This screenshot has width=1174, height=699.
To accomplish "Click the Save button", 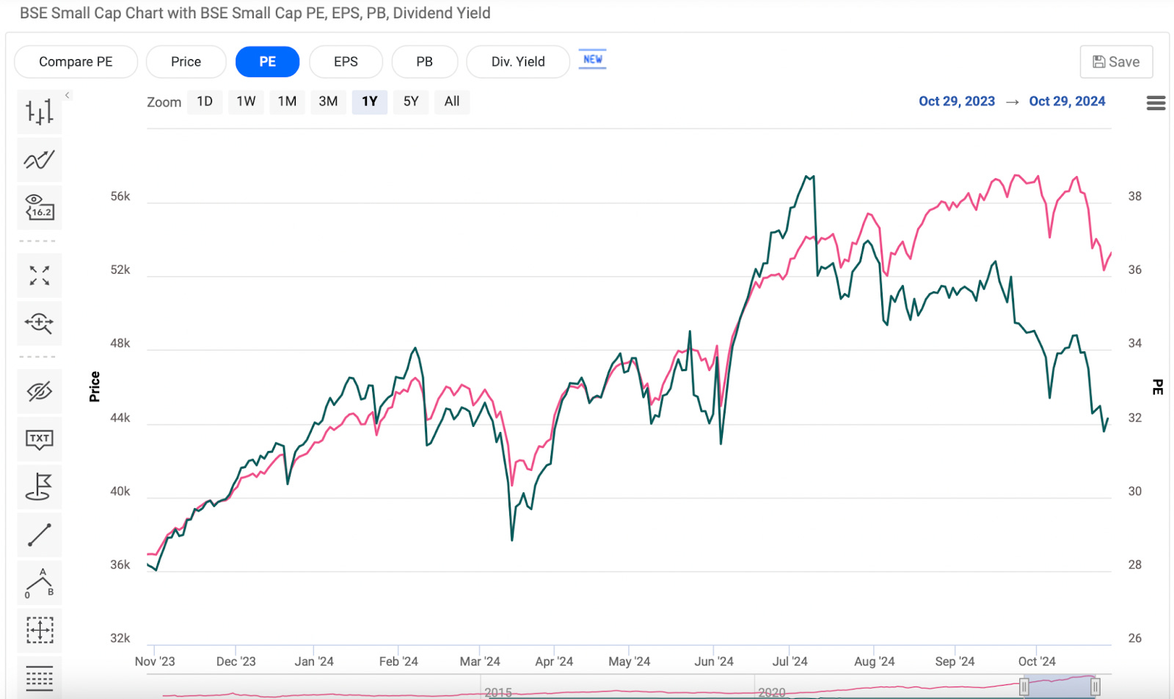I will 1116,62.
